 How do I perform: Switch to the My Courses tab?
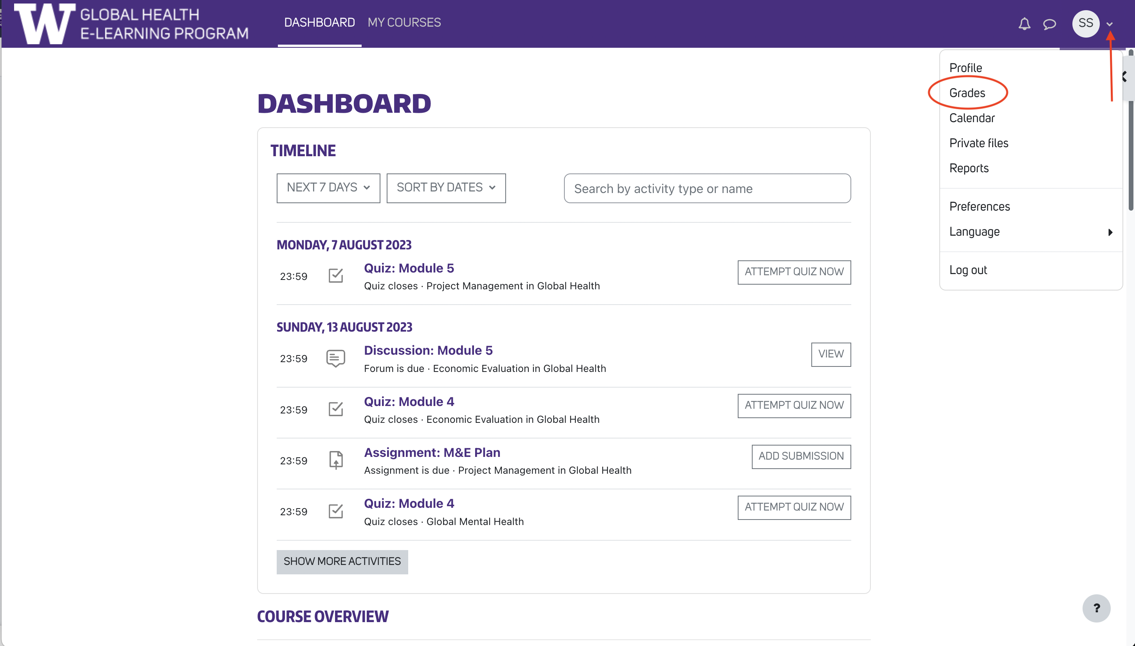pyautogui.click(x=404, y=22)
